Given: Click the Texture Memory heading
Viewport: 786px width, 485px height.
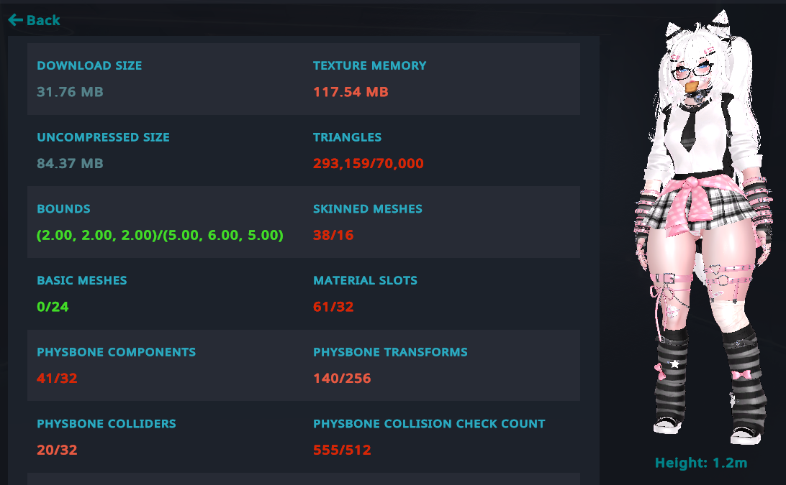Looking at the screenshot, I should pyautogui.click(x=369, y=65).
